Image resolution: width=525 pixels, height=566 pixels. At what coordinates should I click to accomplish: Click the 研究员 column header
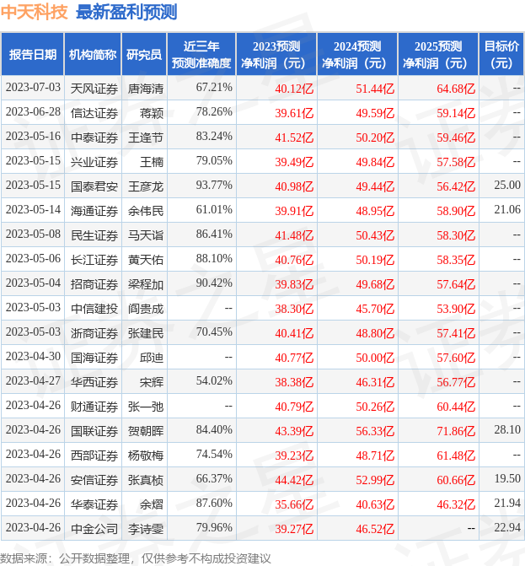pyautogui.click(x=144, y=55)
